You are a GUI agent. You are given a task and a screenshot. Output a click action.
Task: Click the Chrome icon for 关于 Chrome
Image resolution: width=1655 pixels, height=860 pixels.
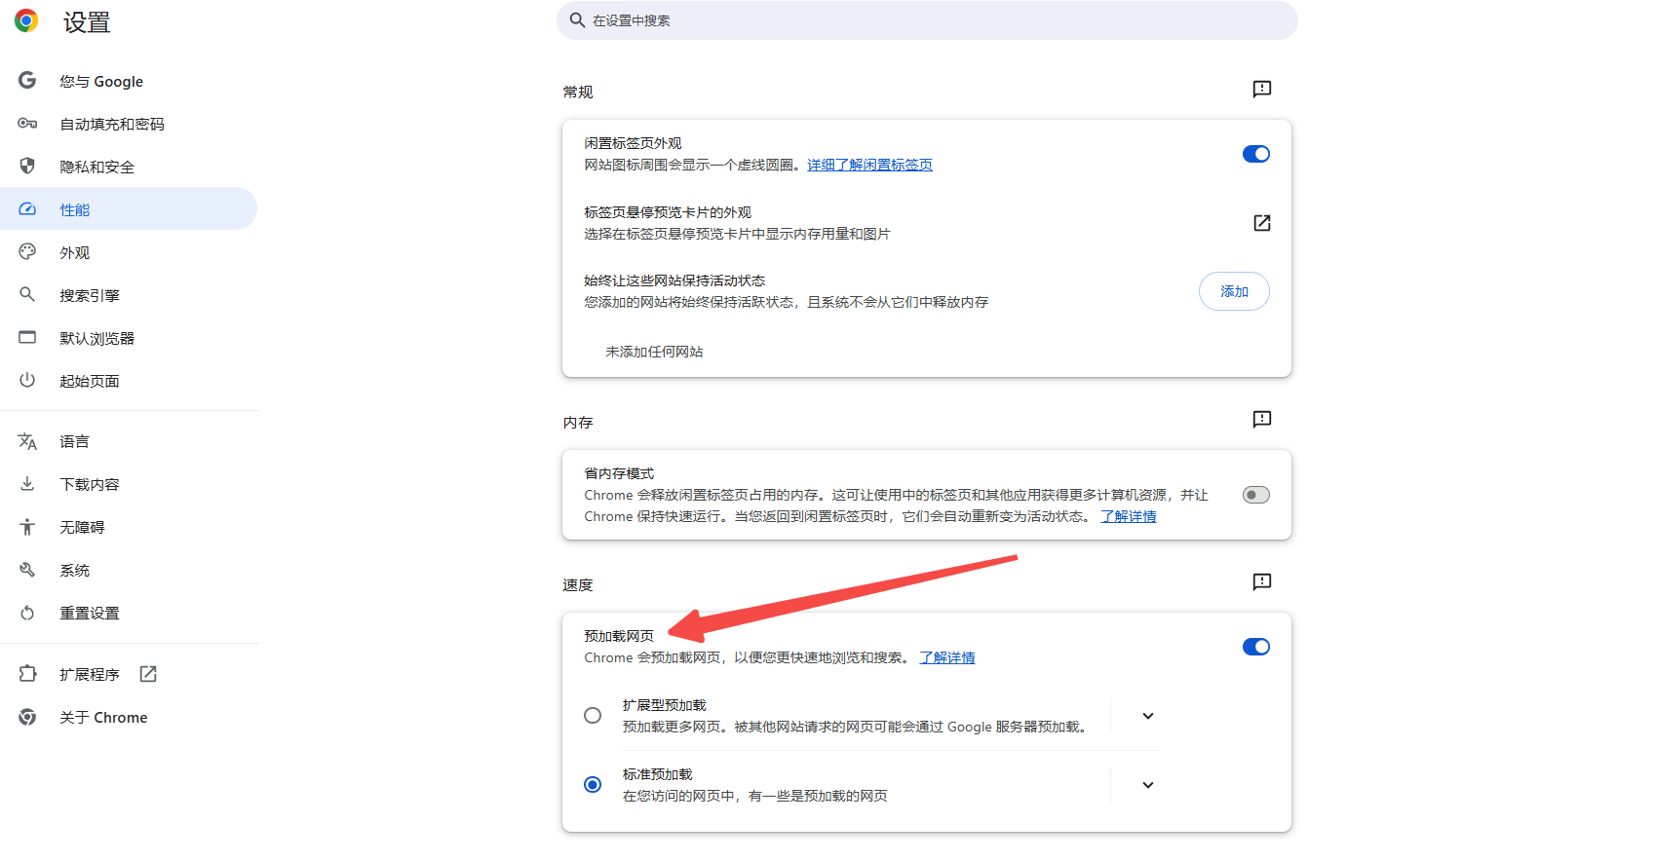pyautogui.click(x=27, y=717)
